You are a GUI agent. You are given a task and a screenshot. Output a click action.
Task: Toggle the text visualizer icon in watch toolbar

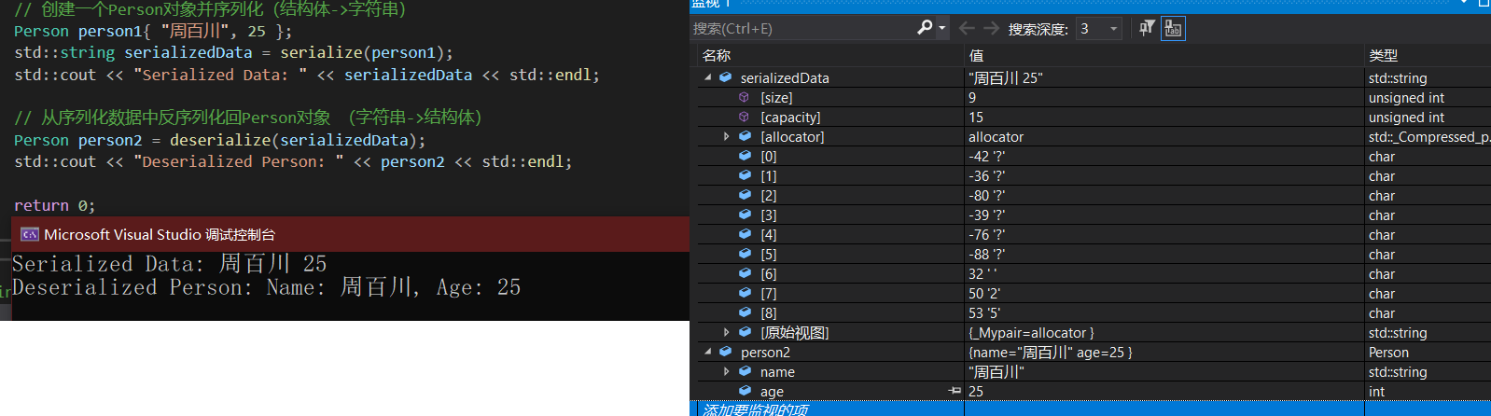1173,29
